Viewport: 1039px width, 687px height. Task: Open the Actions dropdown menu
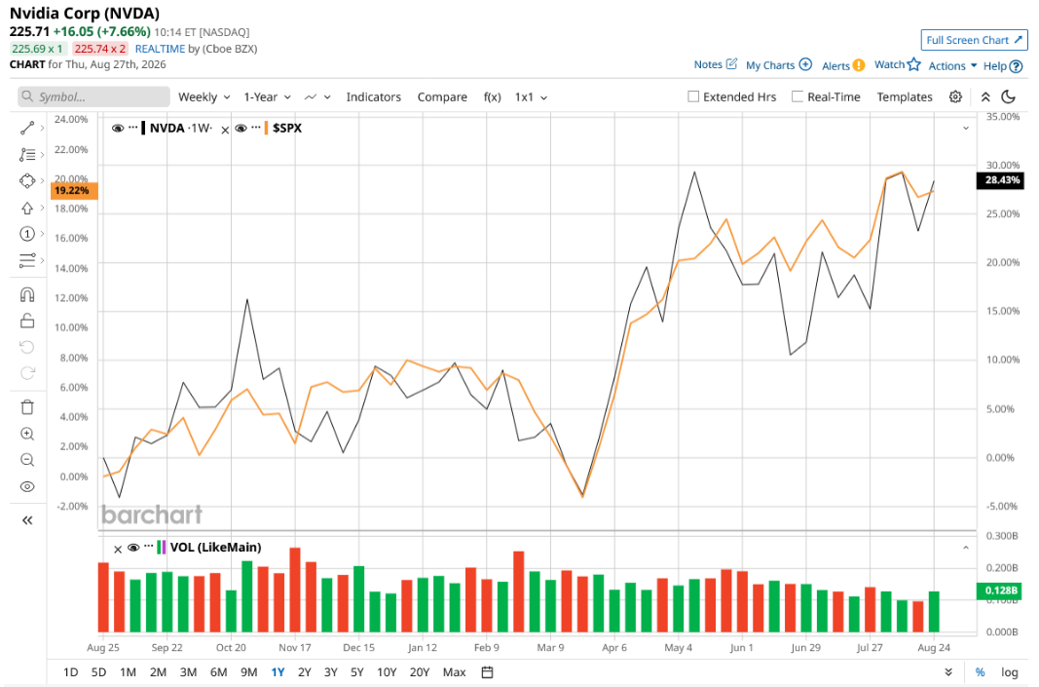point(952,65)
